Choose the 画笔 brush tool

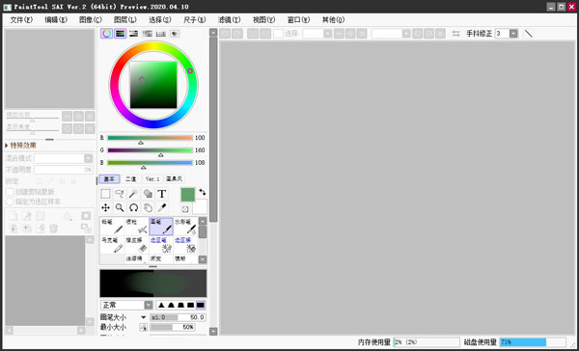click(161, 227)
